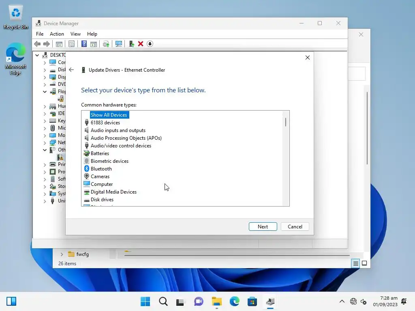Screen dimensions: 415x311
Task: Open the Widgets button on taskbar
Action: click(11, 301)
